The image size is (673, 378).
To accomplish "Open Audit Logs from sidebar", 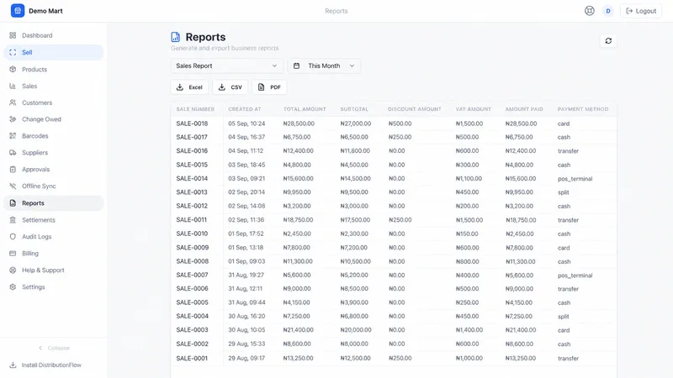I will [x=54, y=237].
